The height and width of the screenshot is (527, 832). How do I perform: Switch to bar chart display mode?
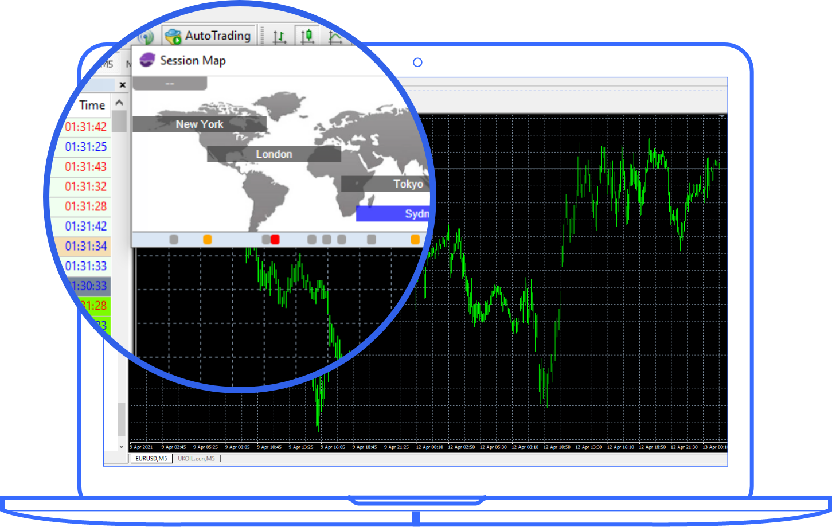(279, 37)
